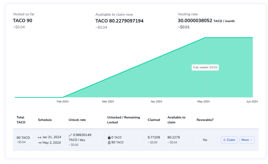Click the 'Vested so far' label

tap(24, 14)
